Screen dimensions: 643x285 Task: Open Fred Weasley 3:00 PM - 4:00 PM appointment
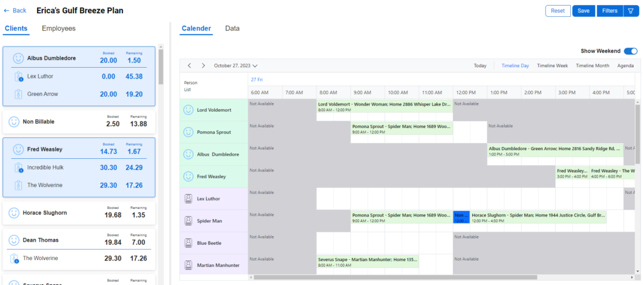click(572, 173)
